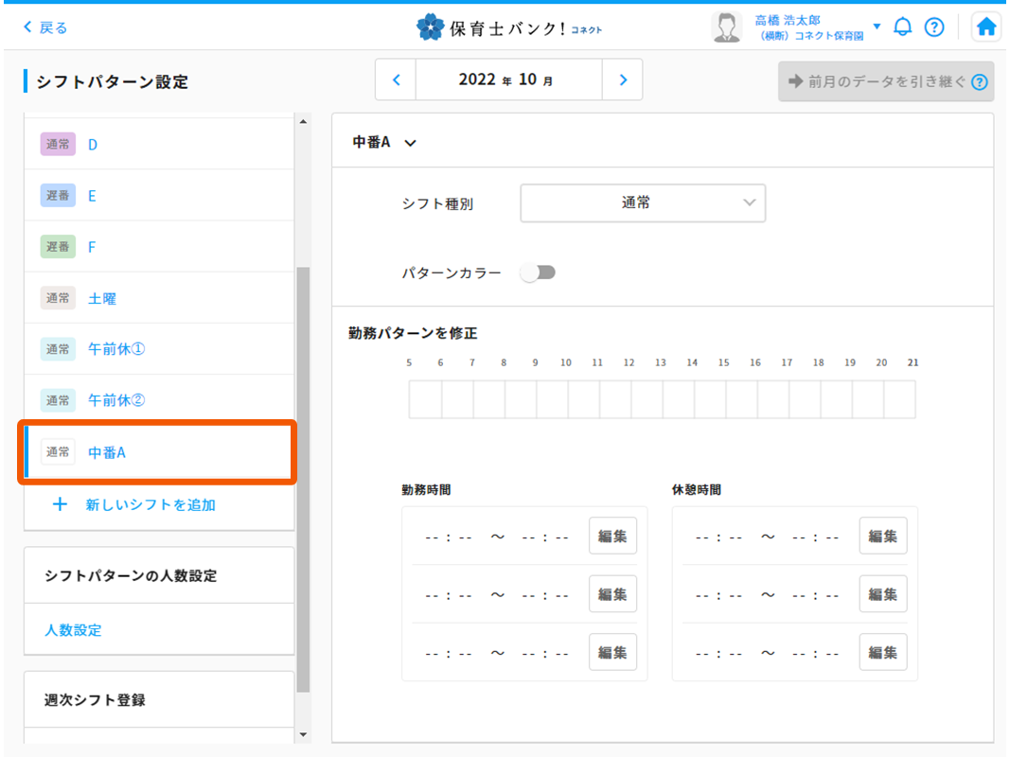Screen dimensions: 1010x757
Task: Click the sidebar scrollbar down arrow
Action: pyautogui.click(x=303, y=734)
